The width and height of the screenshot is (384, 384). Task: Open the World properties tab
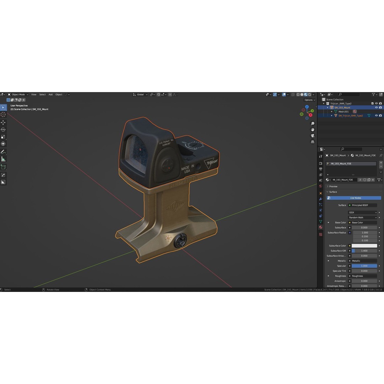[321, 186]
